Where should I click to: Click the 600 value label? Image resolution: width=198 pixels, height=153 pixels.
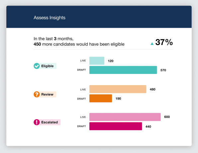[167, 117]
